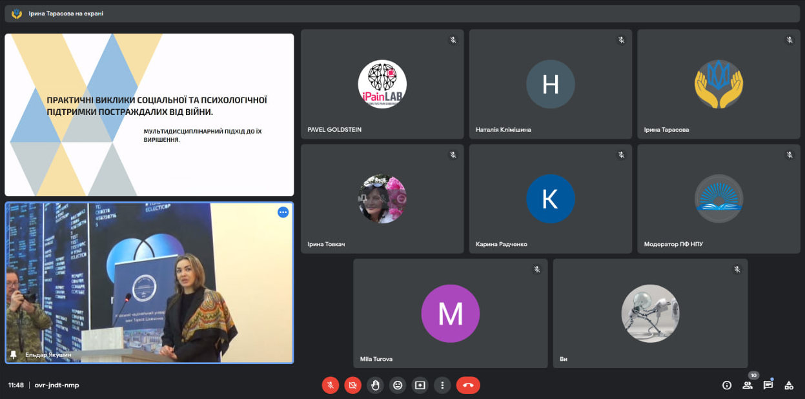805x399 pixels.
Task: Turn on the camera button
Action: (352, 385)
